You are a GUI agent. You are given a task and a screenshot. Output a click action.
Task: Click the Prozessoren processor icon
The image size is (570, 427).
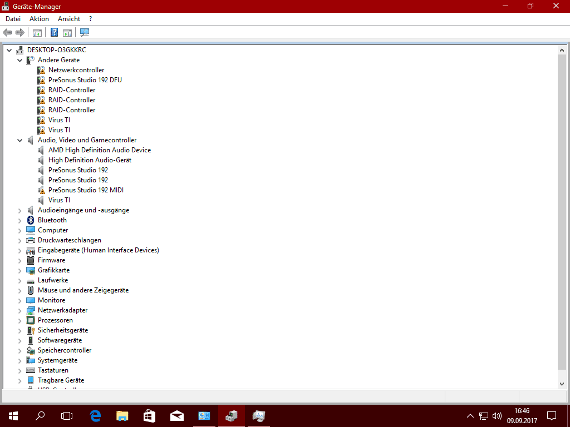click(x=31, y=320)
